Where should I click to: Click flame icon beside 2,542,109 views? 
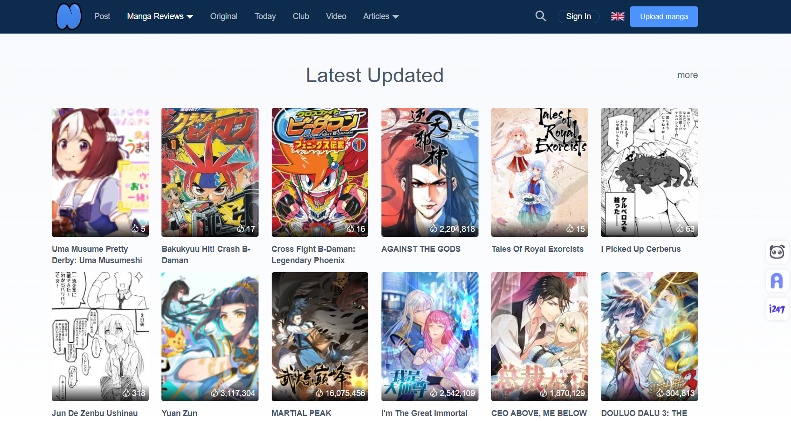tap(434, 393)
